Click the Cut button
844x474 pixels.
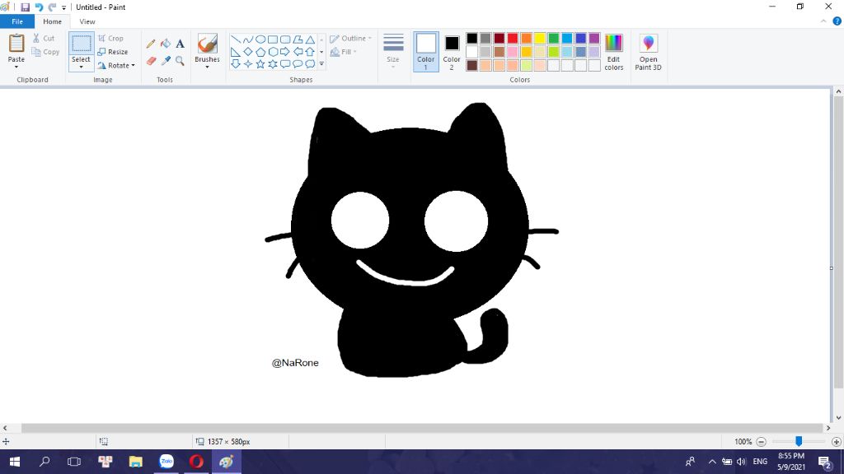coord(43,38)
